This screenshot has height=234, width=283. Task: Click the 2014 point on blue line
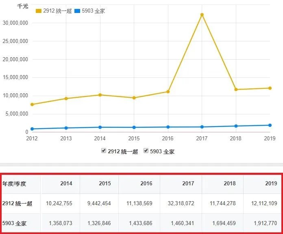tap(100, 127)
